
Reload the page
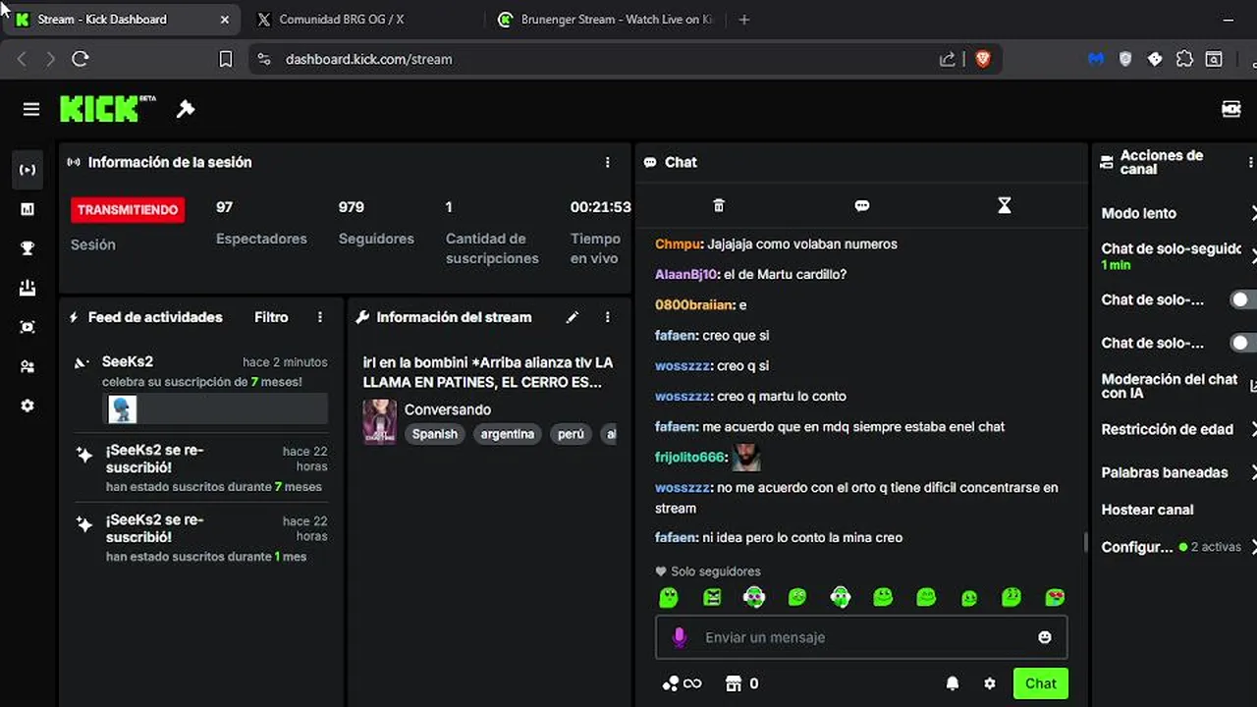[81, 59]
